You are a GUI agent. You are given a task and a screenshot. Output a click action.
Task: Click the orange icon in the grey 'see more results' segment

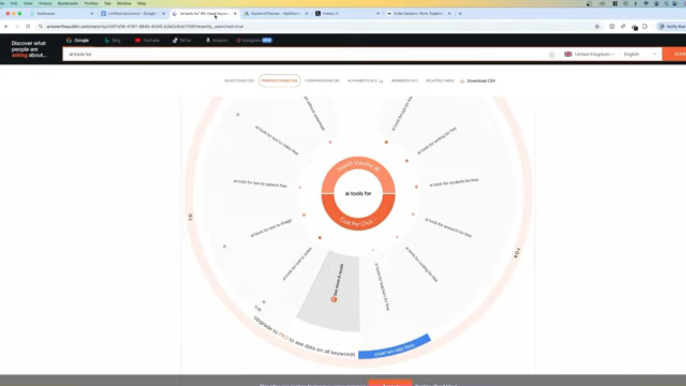[334, 299]
